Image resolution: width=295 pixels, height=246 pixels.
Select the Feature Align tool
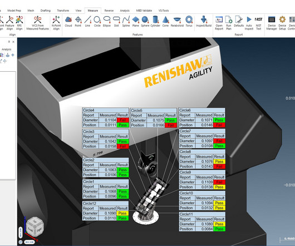tap(9, 23)
